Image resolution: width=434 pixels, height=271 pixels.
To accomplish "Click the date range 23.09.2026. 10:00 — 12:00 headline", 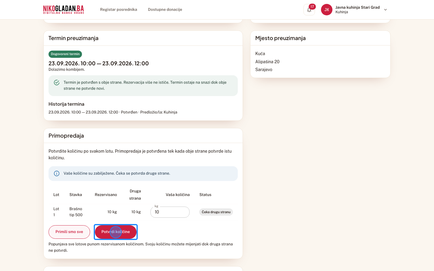I will coord(99,64).
